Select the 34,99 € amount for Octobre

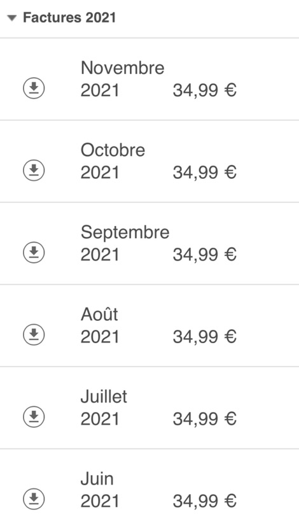[x=205, y=172]
